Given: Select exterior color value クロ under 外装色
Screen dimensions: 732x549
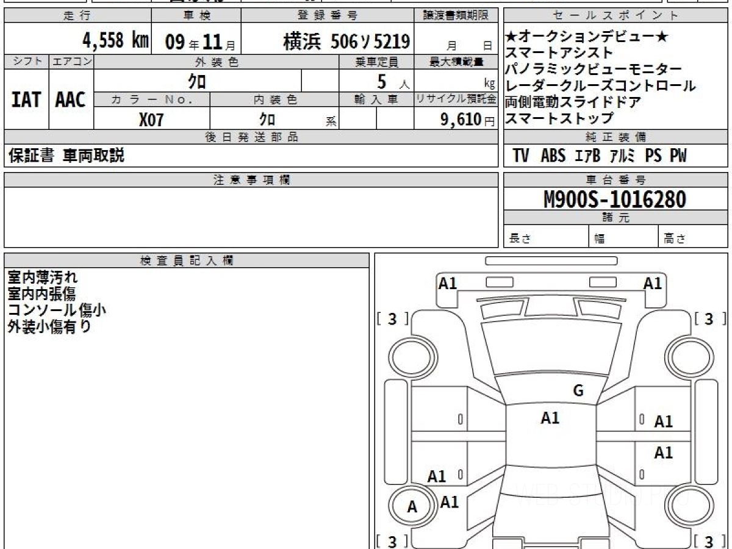Looking at the screenshot, I should pyautogui.click(x=196, y=81).
